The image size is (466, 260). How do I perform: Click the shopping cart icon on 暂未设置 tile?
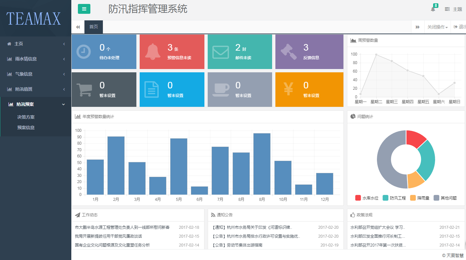pos(84,89)
